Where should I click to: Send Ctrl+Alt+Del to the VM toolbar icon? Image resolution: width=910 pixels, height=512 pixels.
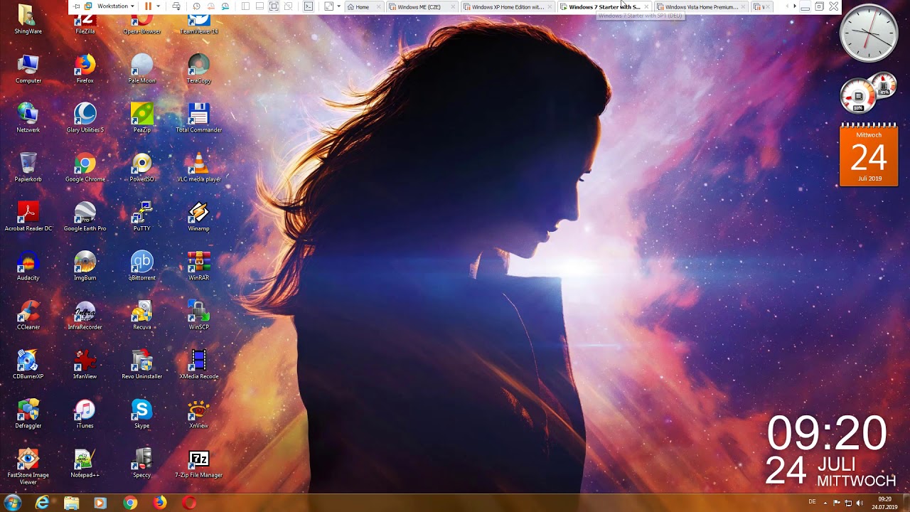176,6
